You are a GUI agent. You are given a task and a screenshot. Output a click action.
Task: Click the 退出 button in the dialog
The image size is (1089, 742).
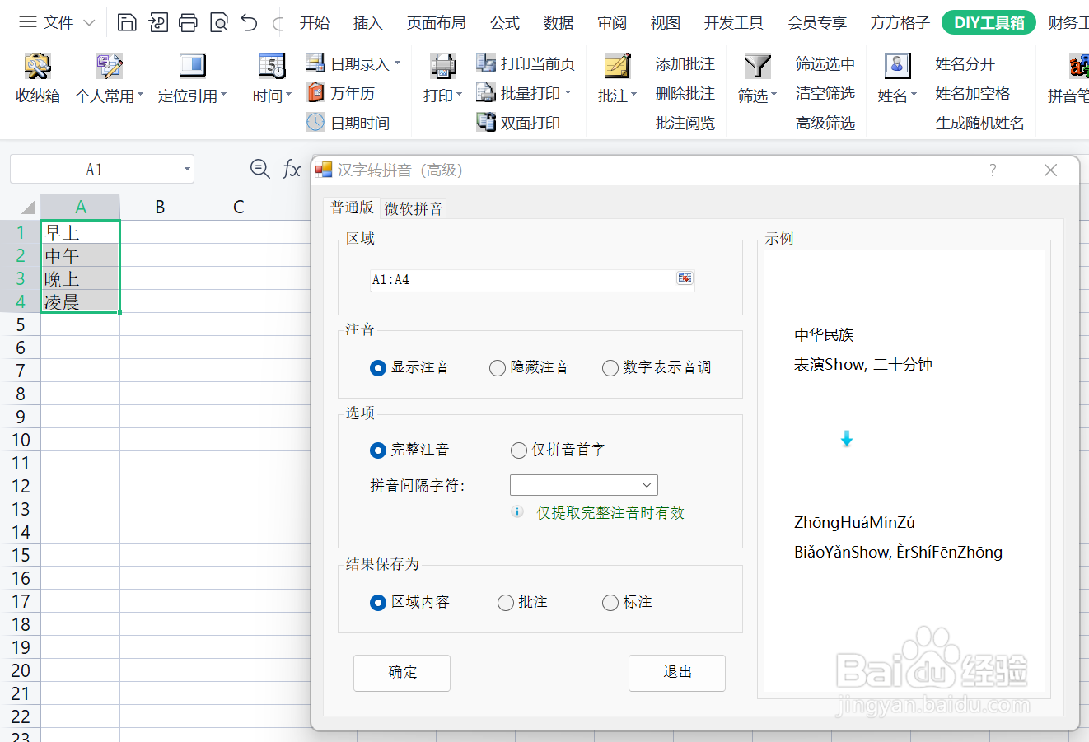pyautogui.click(x=677, y=673)
